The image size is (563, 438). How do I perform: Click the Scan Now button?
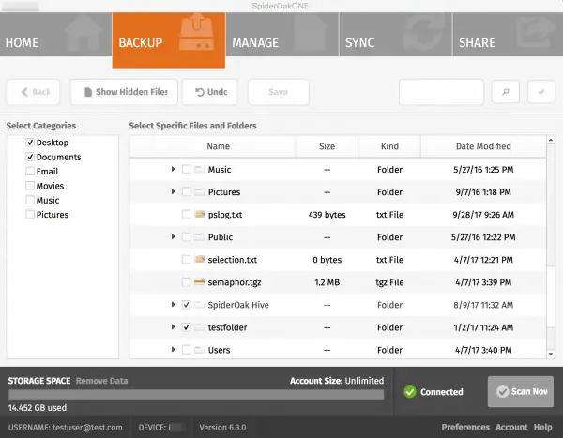click(x=521, y=391)
